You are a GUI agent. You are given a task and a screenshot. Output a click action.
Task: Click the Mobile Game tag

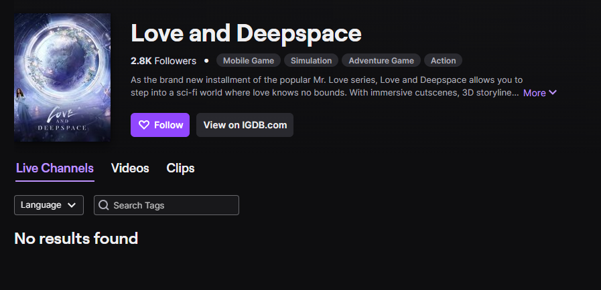click(x=249, y=60)
